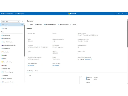The height and width of the screenshot is (96, 128).
Task: Click the Learn more link
Action: [x=88, y=59]
